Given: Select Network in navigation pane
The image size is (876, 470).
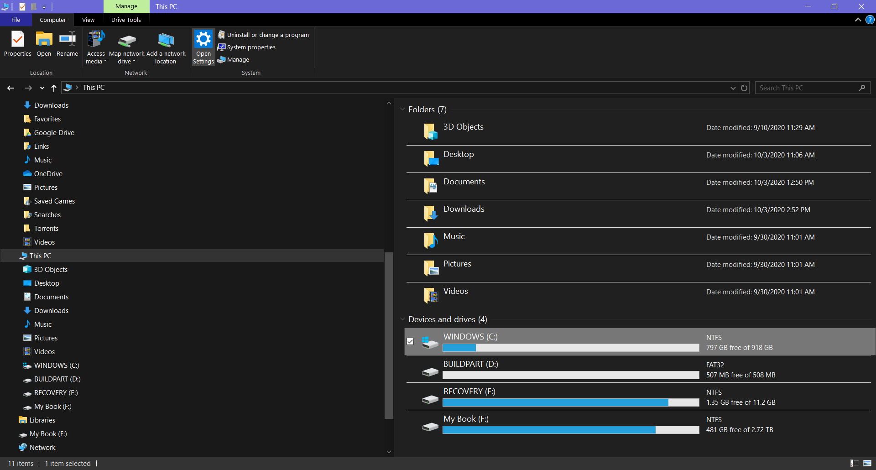Looking at the screenshot, I should pyautogui.click(x=42, y=448).
